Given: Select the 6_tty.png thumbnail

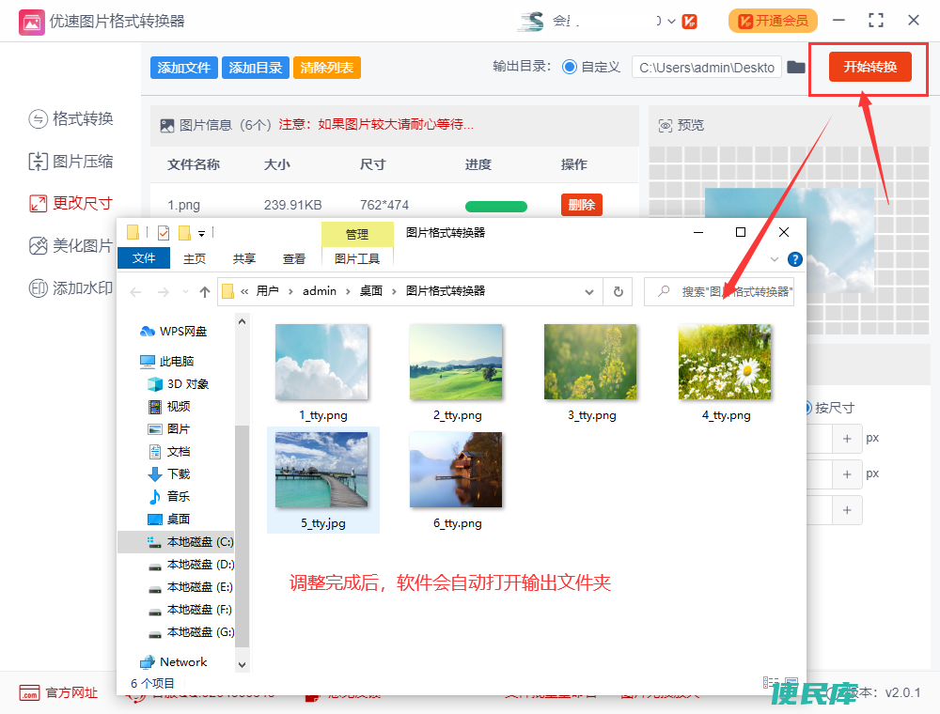Looking at the screenshot, I should pos(456,471).
